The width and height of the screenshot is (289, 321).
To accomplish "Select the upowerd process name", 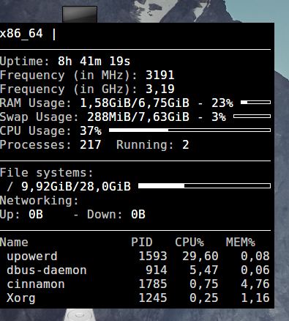I will tap(32, 257).
